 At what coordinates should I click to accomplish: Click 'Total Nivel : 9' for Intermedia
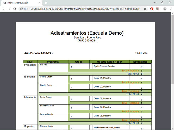[134, 123]
